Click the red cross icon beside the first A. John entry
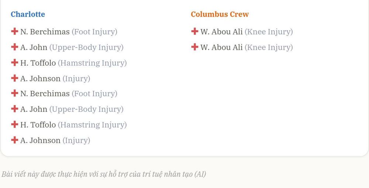The height and width of the screenshot is (188, 369). [15, 47]
